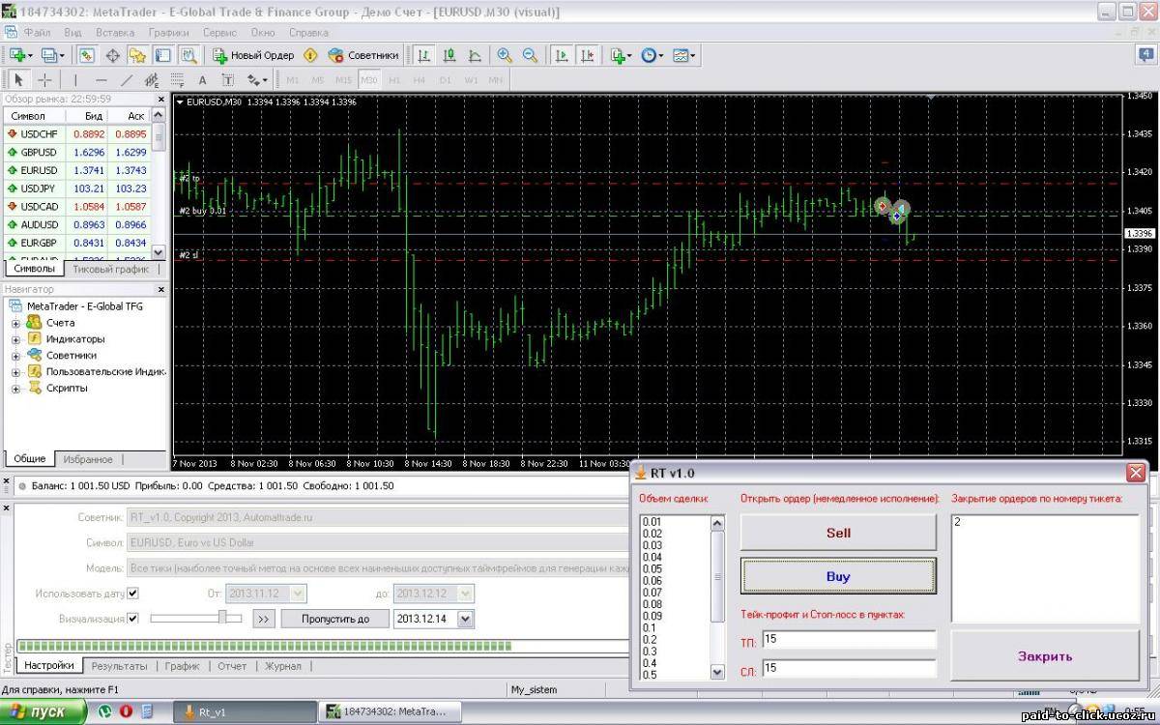The image size is (1160, 725).
Task: Select the Crosshair tool
Action: tap(44, 80)
